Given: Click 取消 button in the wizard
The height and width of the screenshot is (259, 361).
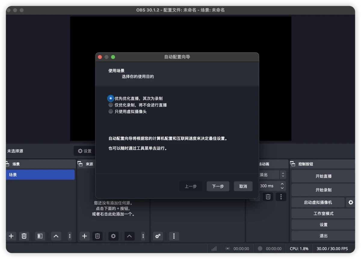Looking at the screenshot, I should click(243, 186).
